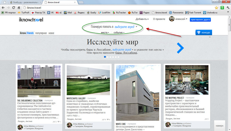Open RuTracker bookmark
231x131 pixels.
pos(119,13)
